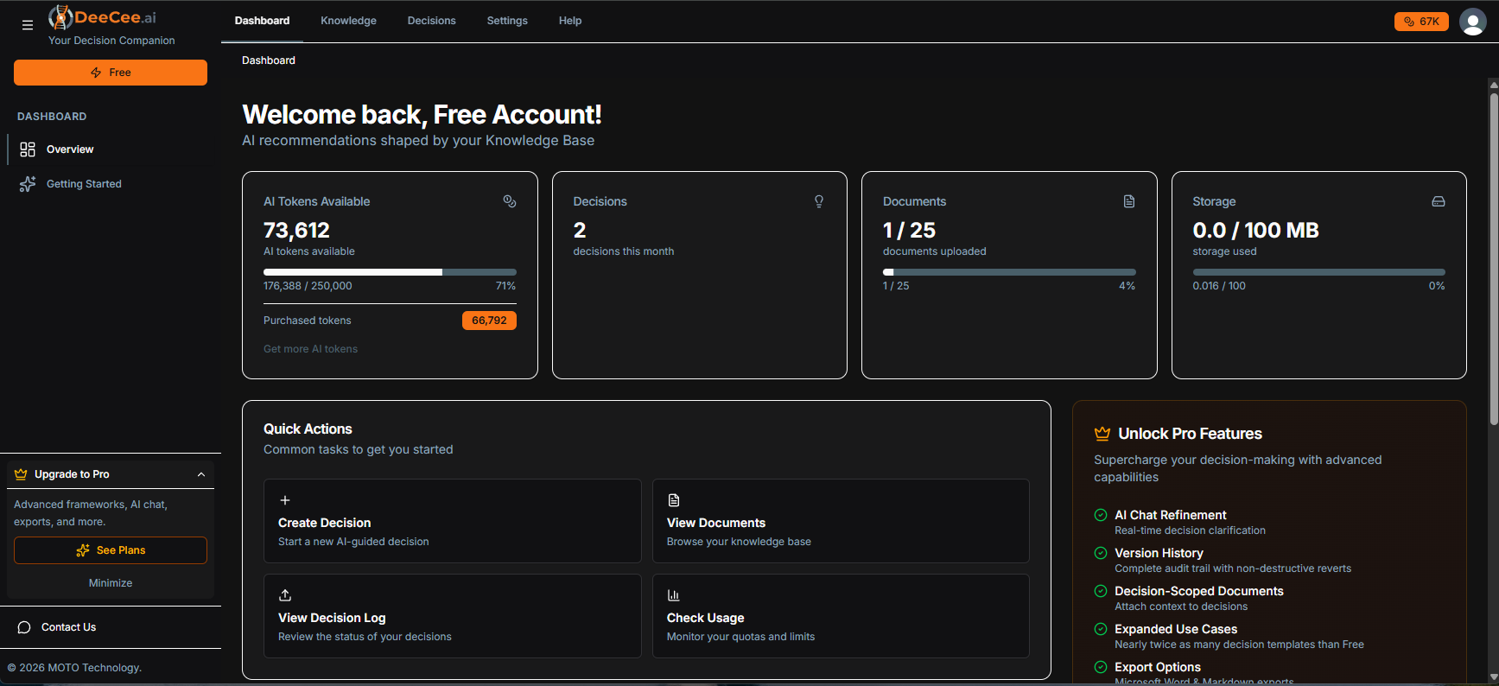Screen dimensions: 1499x686
Task: Click the DeeCee.ai logo
Action: [103, 17]
